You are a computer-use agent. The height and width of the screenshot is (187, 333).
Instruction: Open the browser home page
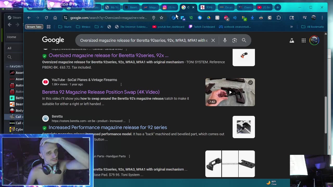pyautogui.click(x=55, y=18)
